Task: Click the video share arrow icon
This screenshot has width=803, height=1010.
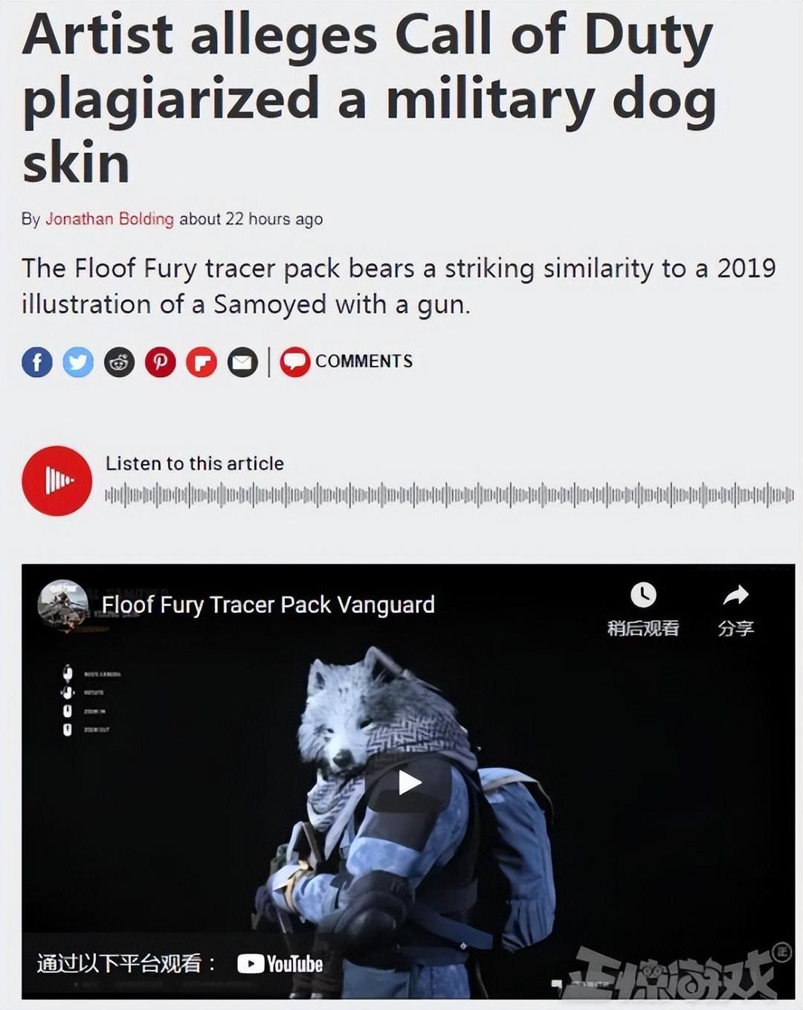Action: [x=735, y=595]
